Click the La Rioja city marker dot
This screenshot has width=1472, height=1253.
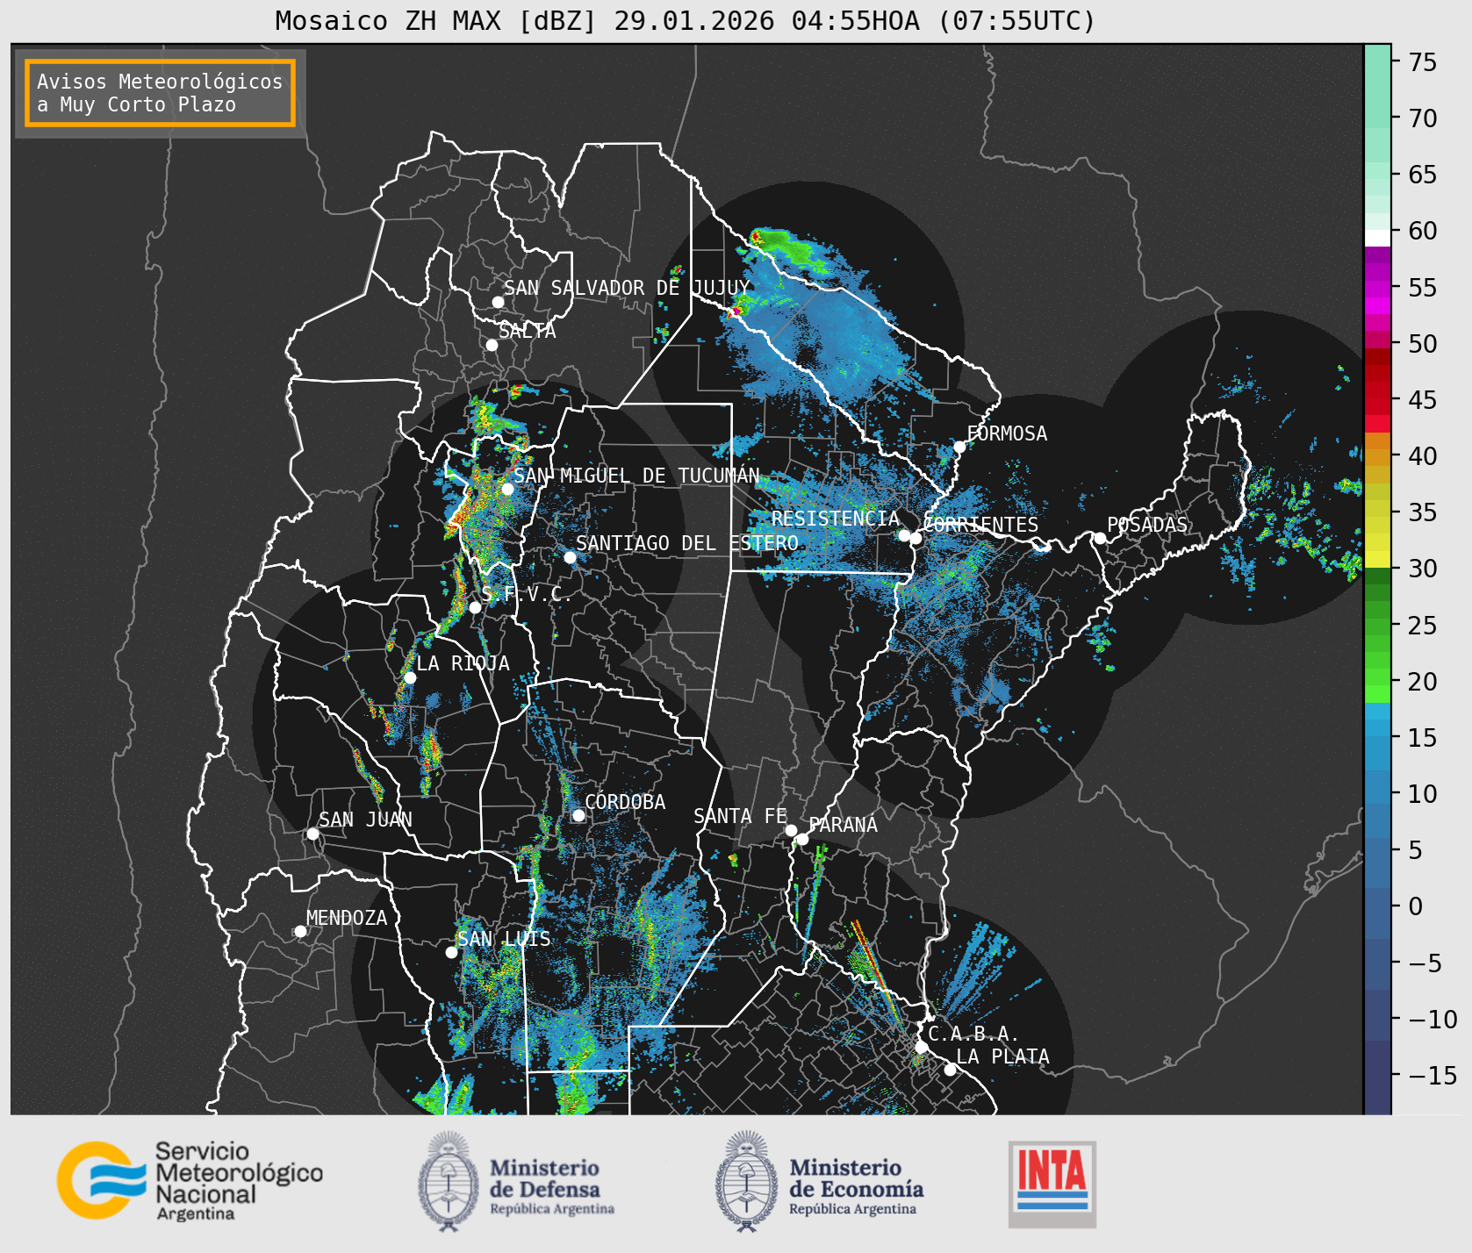[410, 677]
